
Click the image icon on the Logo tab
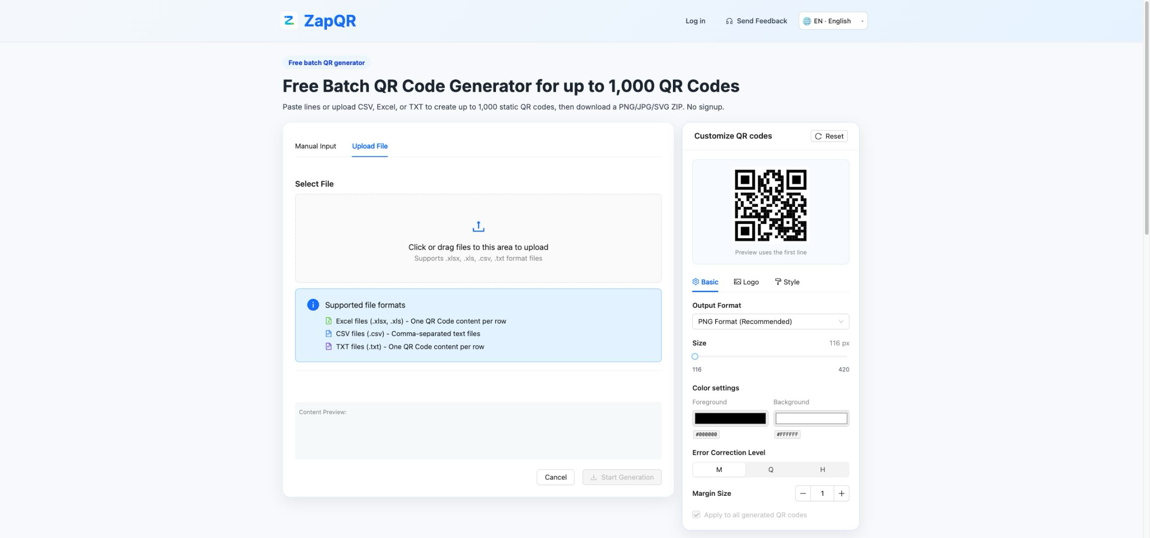[x=738, y=281]
